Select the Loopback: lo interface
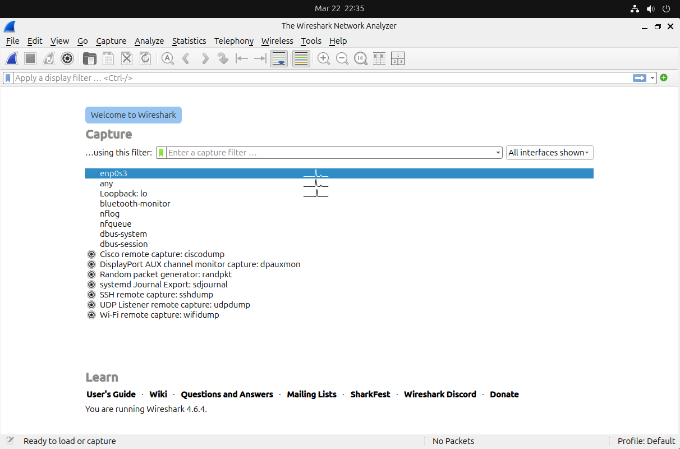Image resolution: width=680 pixels, height=449 pixels. (x=339, y=194)
